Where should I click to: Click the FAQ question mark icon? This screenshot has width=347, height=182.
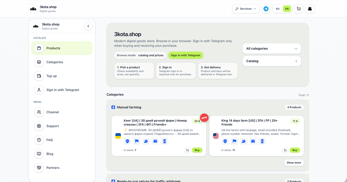[x=39, y=140]
